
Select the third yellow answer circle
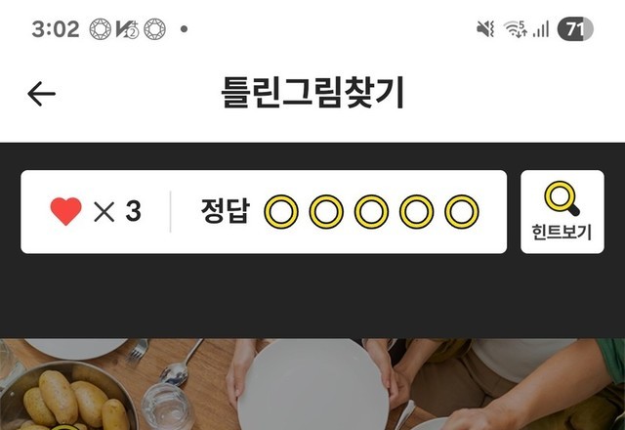371,211
